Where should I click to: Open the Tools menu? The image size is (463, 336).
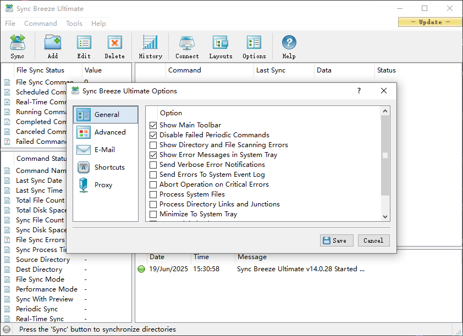tap(74, 23)
